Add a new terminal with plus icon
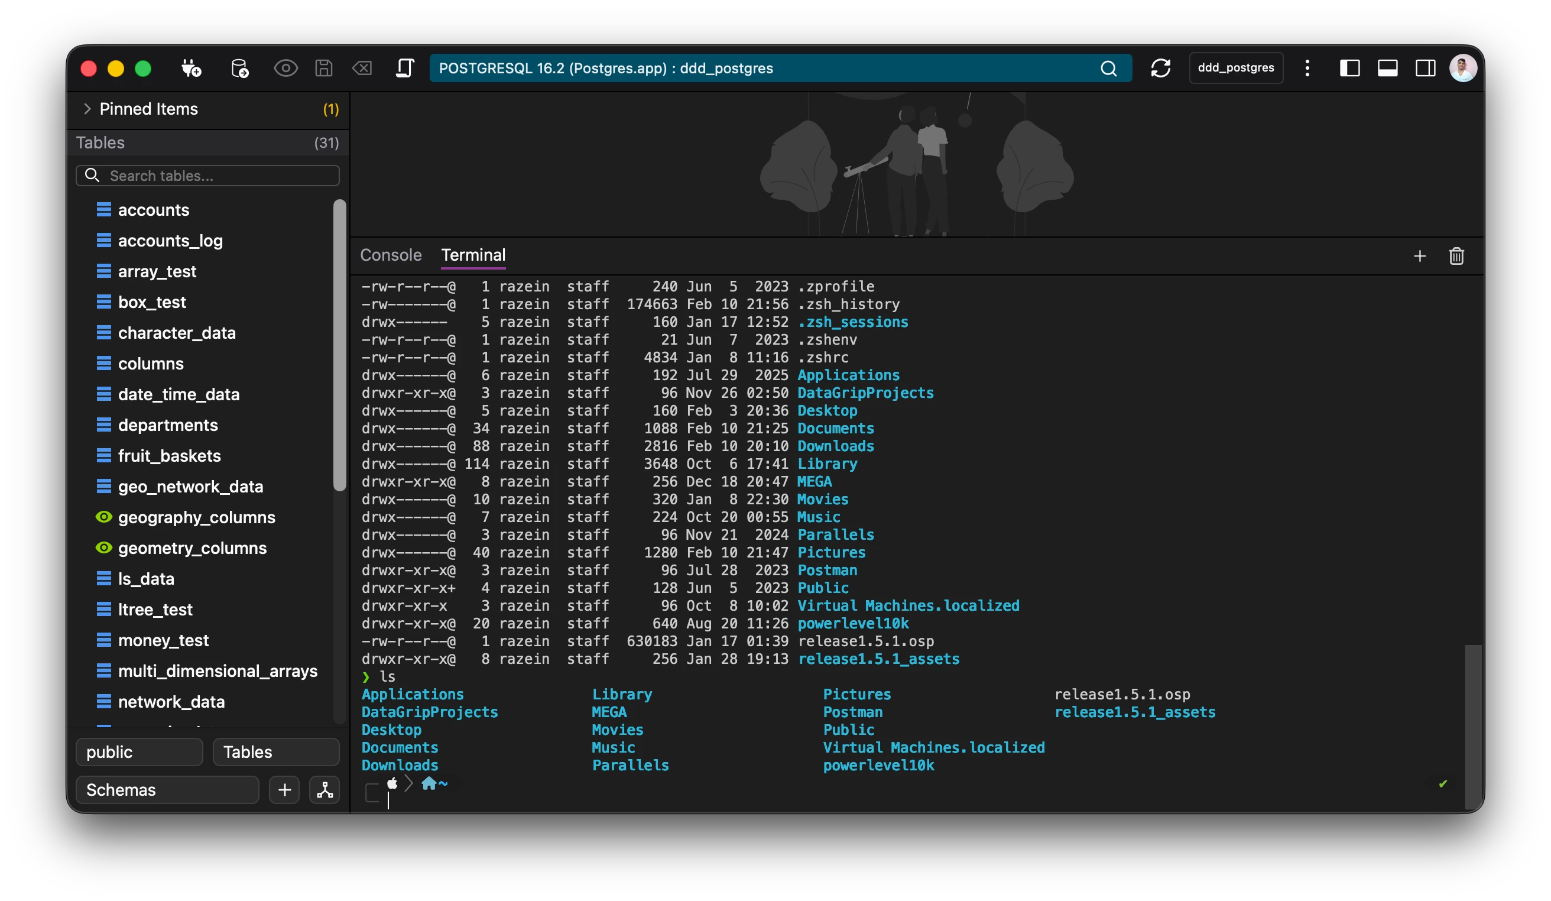 (x=1419, y=256)
